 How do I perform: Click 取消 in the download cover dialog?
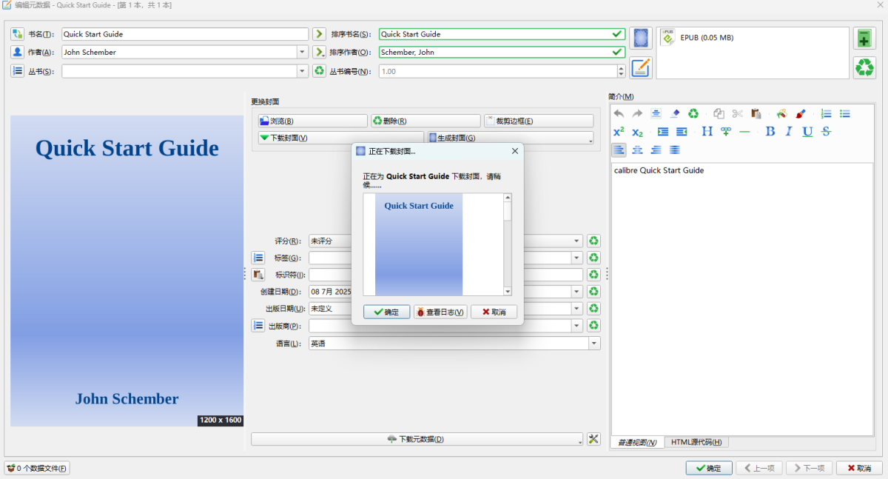[494, 312]
